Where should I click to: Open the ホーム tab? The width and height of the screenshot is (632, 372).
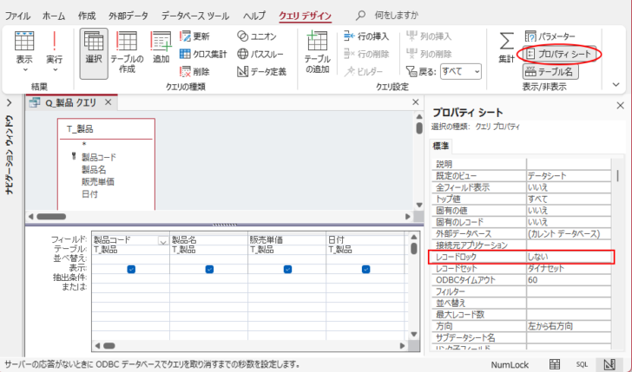click(x=54, y=16)
